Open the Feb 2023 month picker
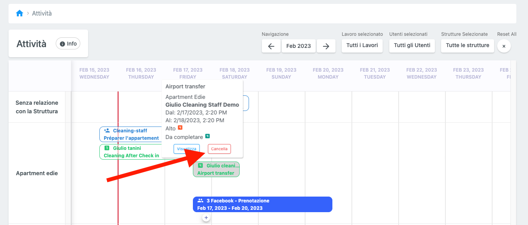The image size is (528, 225). pyautogui.click(x=298, y=46)
